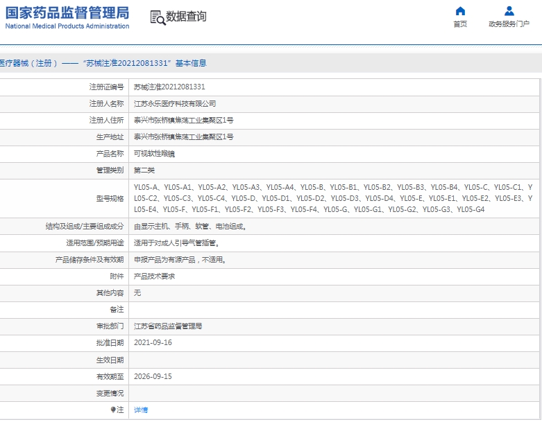This screenshot has height=422, width=542.
Task: Click the 注册人名称 label
Action: click(106, 103)
